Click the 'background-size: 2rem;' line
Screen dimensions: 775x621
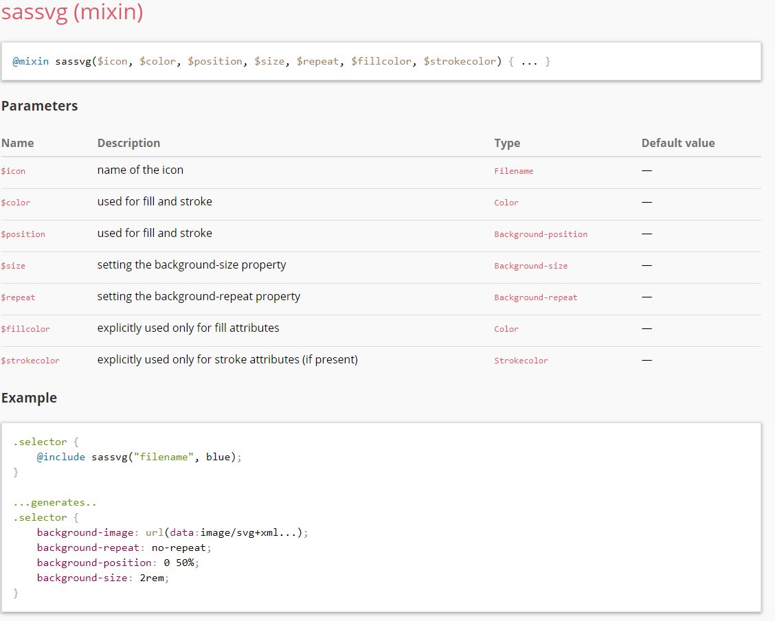coord(103,578)
